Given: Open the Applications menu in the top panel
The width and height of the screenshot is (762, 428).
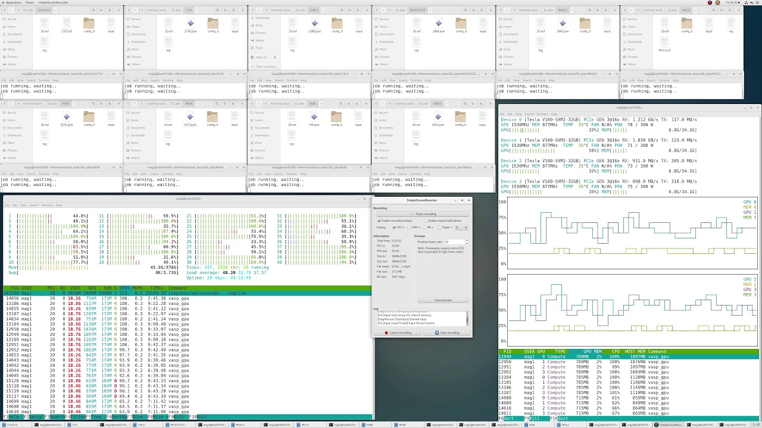Looking at the screenshot, I should [x=13, y=2].
